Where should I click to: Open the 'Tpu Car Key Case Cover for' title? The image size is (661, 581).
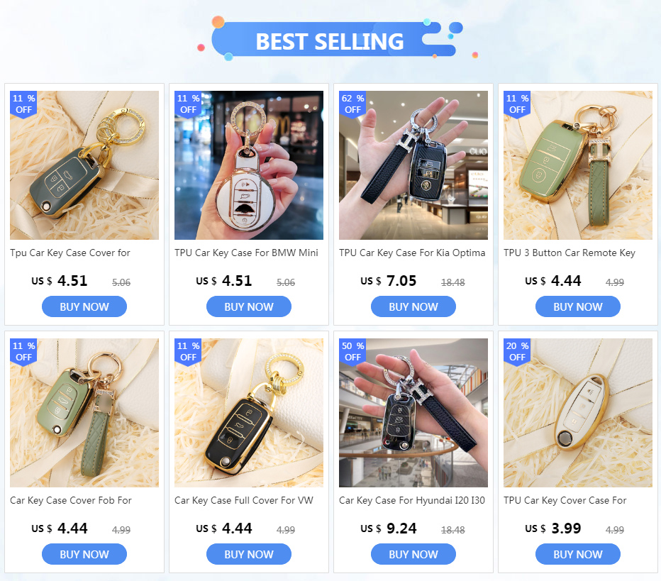click(70, 253)
